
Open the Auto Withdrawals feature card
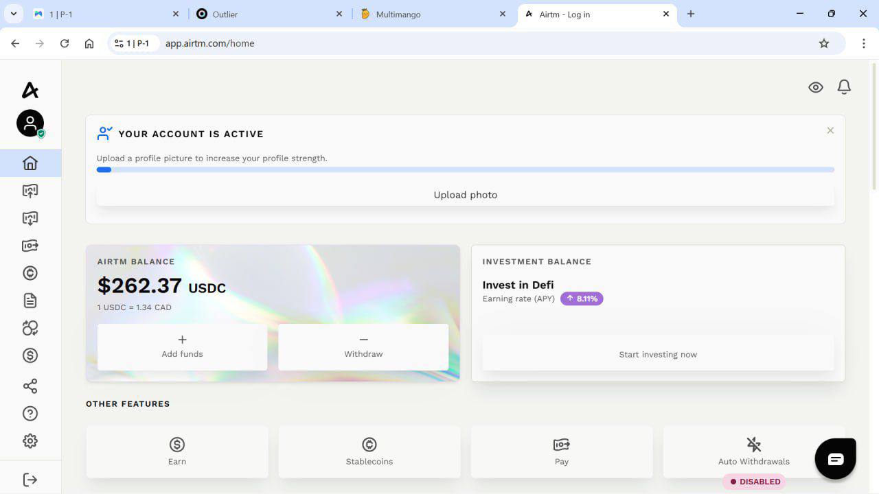point(754,451)
